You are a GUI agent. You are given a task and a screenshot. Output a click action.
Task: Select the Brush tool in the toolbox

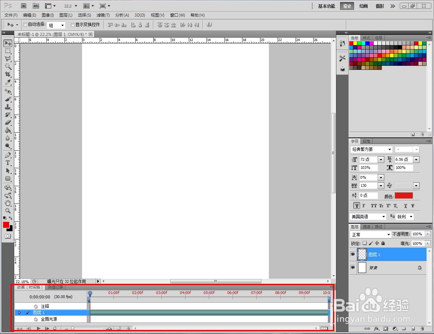(x=8, y=99)
